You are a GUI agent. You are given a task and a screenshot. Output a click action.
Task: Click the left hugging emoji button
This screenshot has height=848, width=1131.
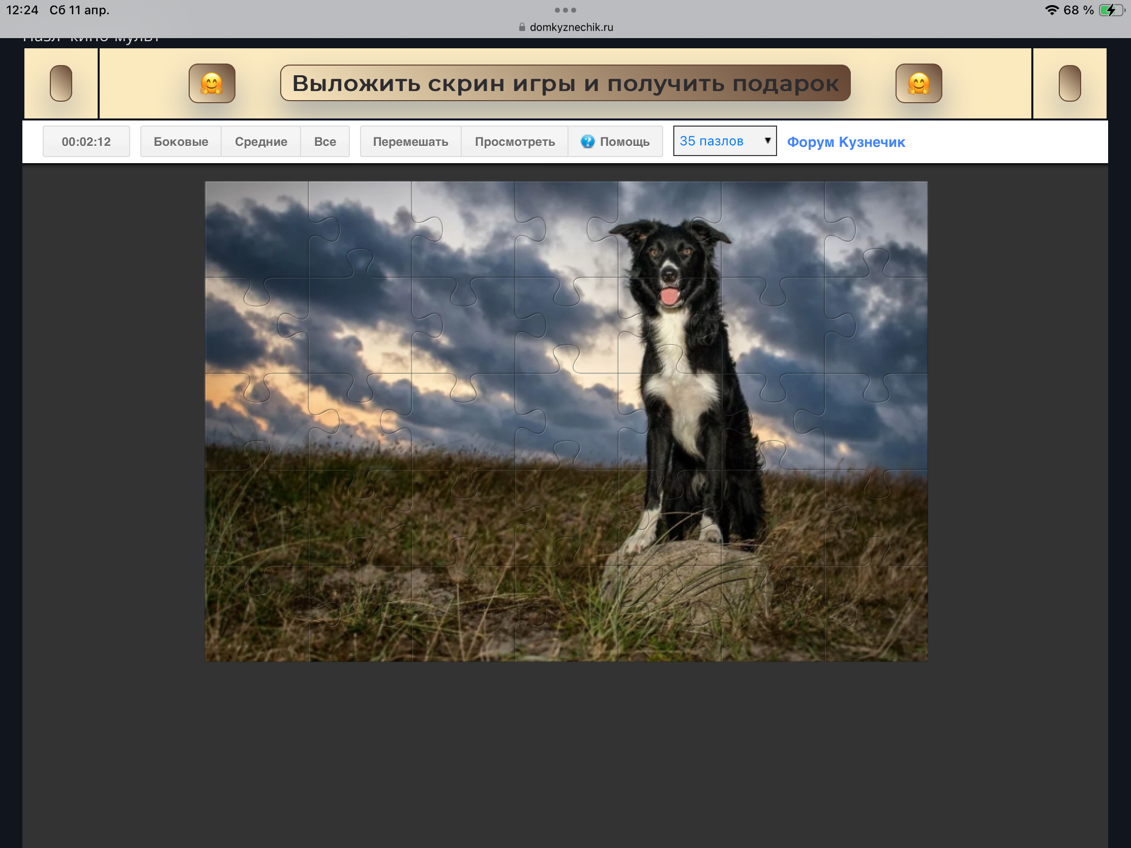tap(212, 83)
